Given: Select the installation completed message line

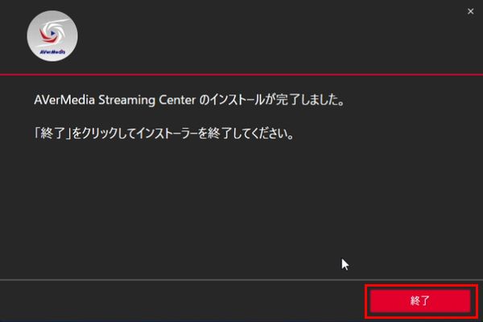Looking at the screenshot, I should click(x=189, y=100).
